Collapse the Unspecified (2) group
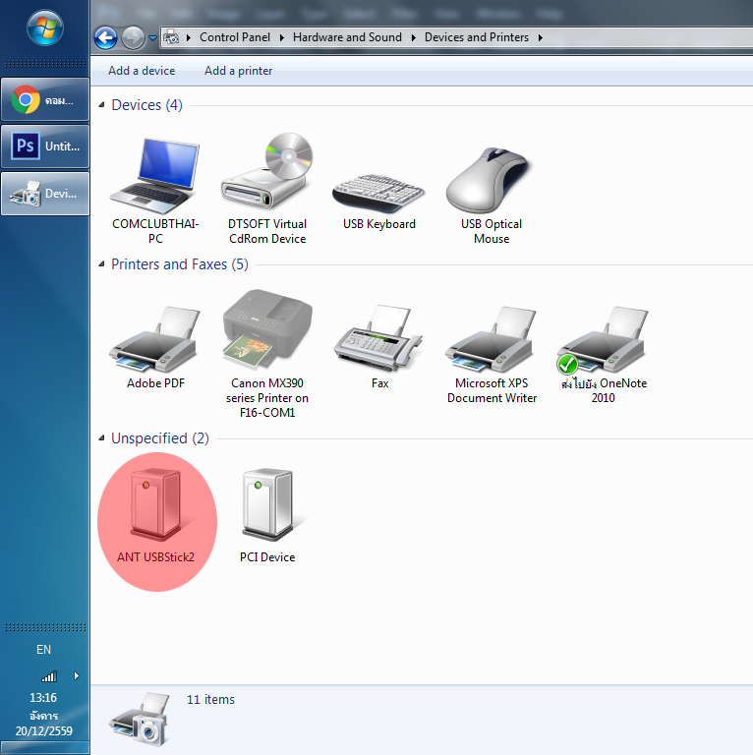Screen dimensions: 753x755 [x=101, y=438]
